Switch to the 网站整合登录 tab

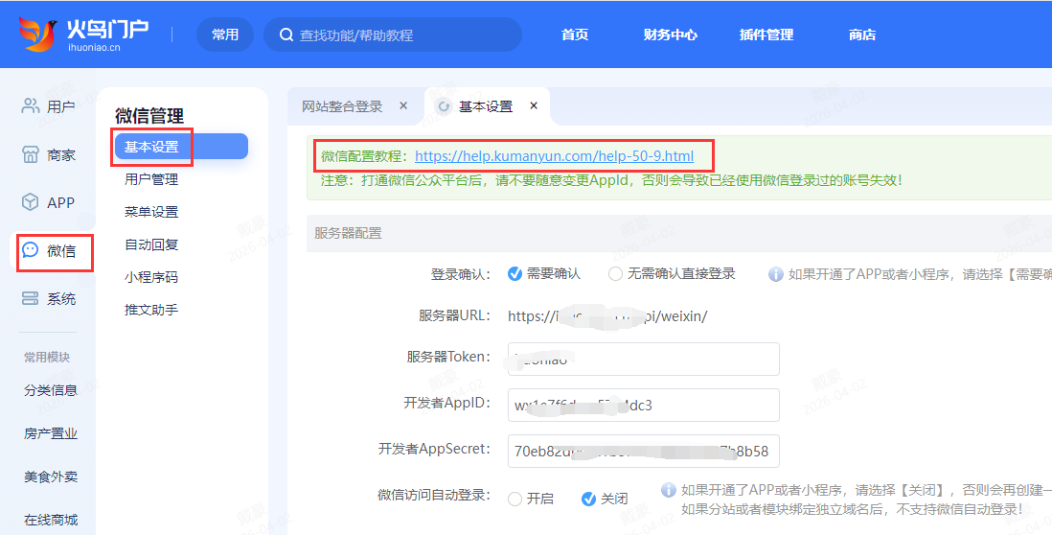point(342,106)
